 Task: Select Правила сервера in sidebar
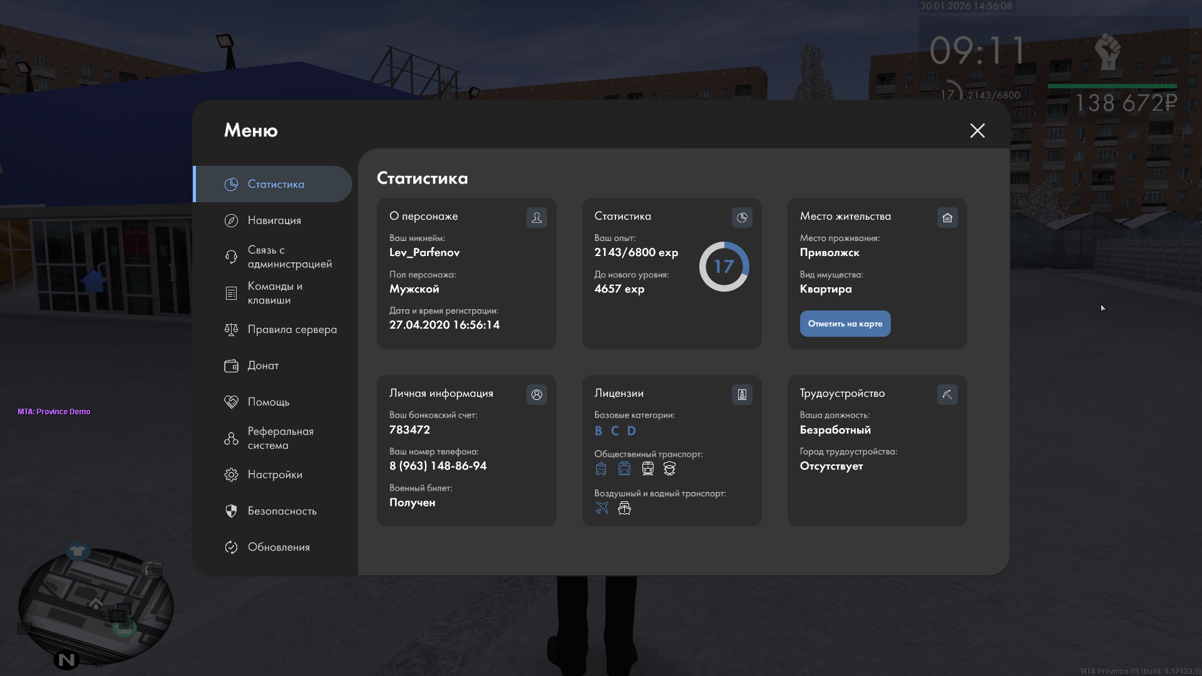pyautogui.click(x=292, y=329)
